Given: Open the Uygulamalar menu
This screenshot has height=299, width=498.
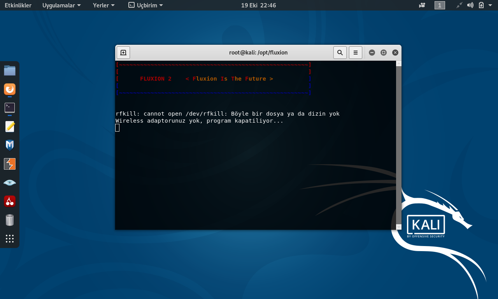Looking at the screenshot, I should (61, 5).
